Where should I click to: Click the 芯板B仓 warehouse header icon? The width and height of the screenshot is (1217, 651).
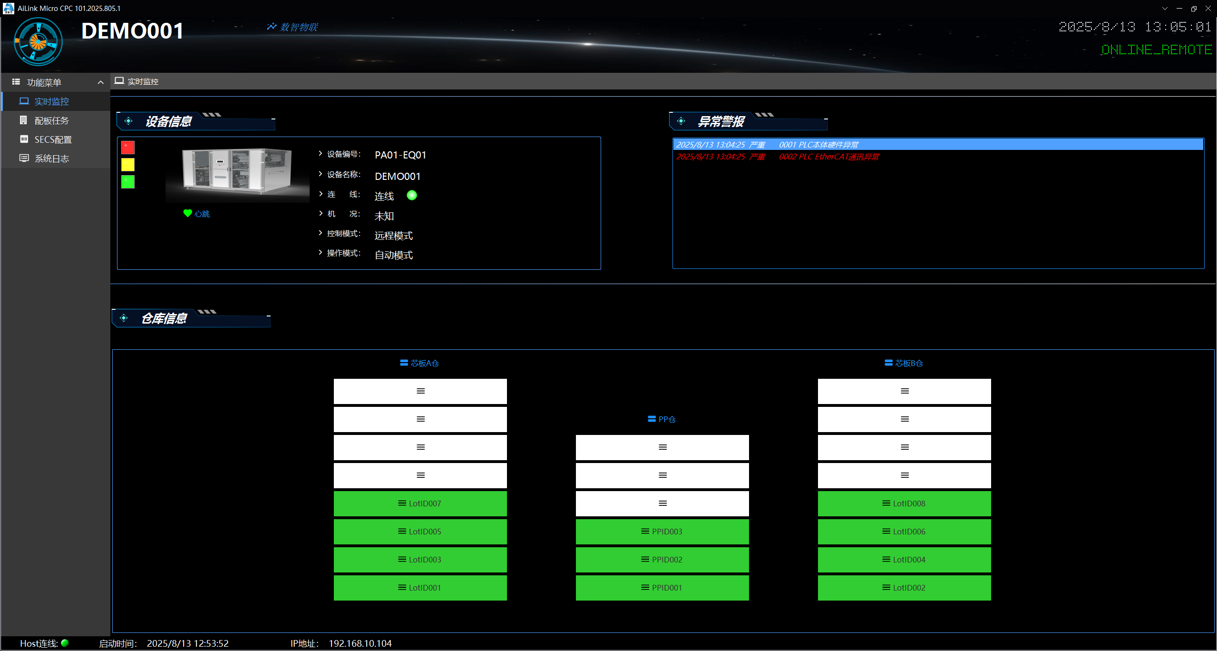pos(888,363)
